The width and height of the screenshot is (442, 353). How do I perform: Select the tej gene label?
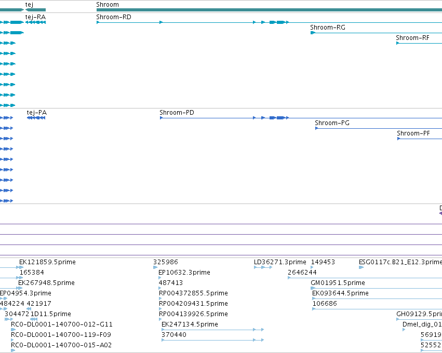click(x=29, y=5)
